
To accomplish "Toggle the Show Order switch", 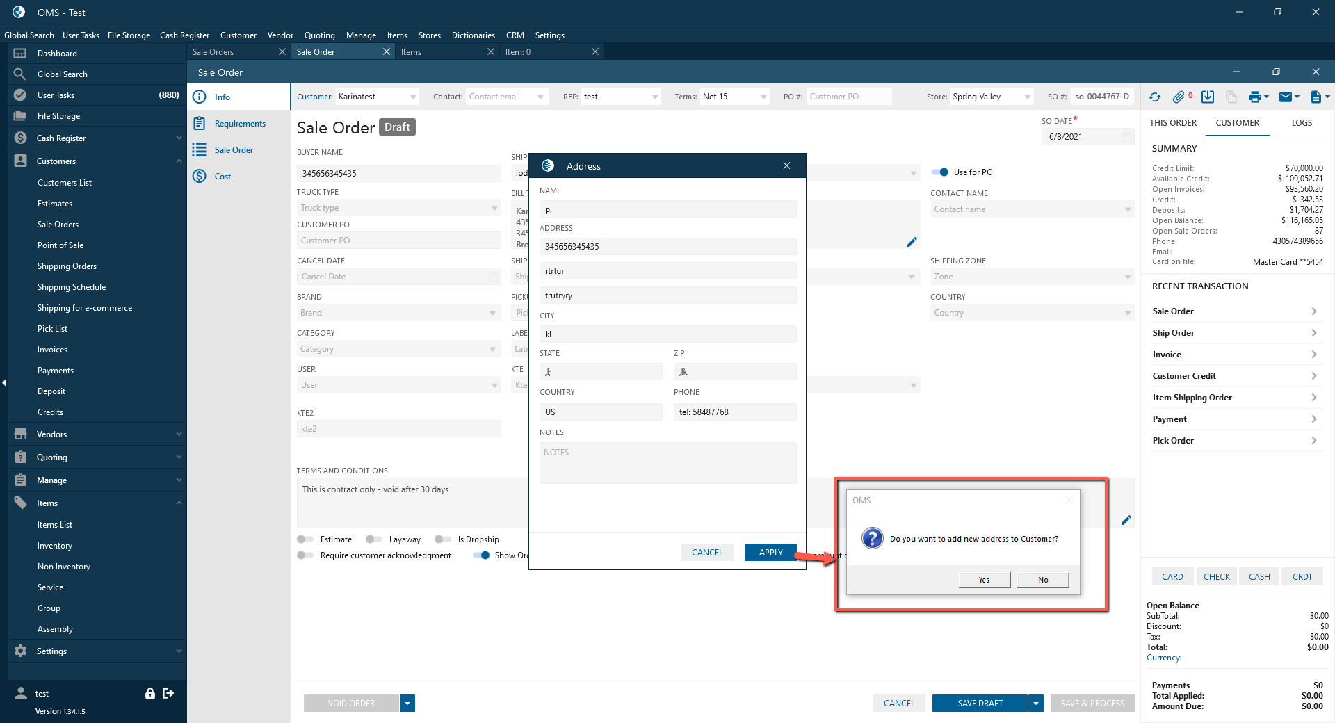I will 481,555.
